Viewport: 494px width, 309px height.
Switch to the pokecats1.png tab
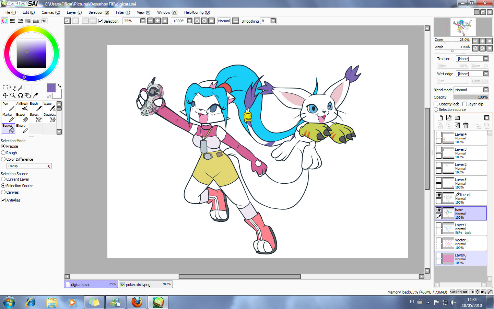(145, 284)
